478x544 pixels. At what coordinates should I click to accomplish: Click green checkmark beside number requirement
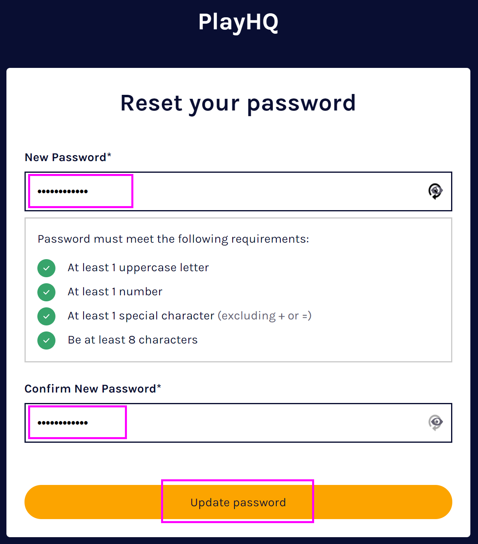pyautogui.click(x=47, y=292)
